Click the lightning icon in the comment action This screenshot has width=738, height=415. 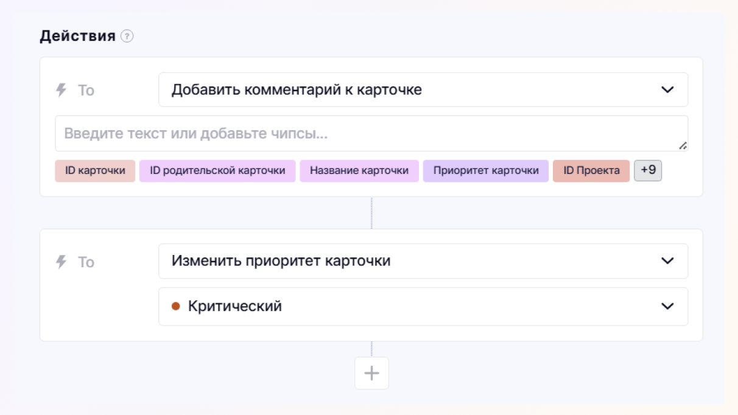[x=61, y=90]
